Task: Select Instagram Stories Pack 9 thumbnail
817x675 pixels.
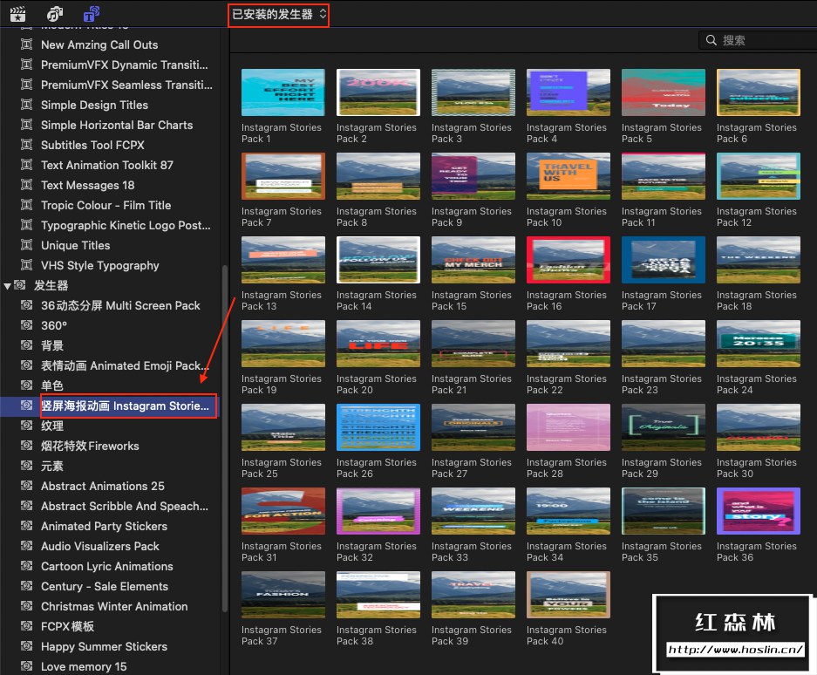Action: point(473,176)
